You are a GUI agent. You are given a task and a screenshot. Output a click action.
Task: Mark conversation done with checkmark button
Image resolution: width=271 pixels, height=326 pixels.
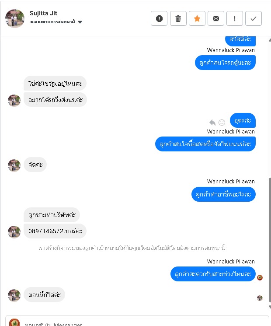point(254,18)
